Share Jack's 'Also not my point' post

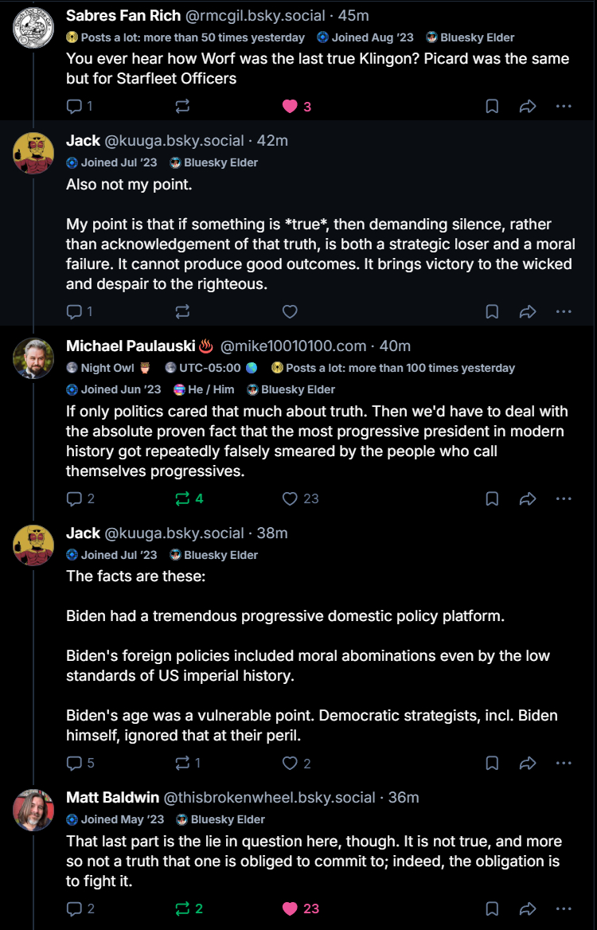(x=527, y=311)
